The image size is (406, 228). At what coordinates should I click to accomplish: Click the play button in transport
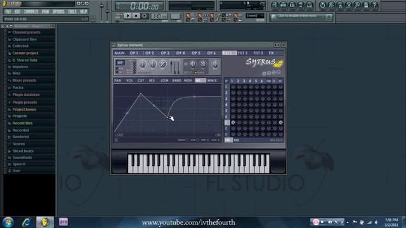pyautogui.click(x=128, y=16)
